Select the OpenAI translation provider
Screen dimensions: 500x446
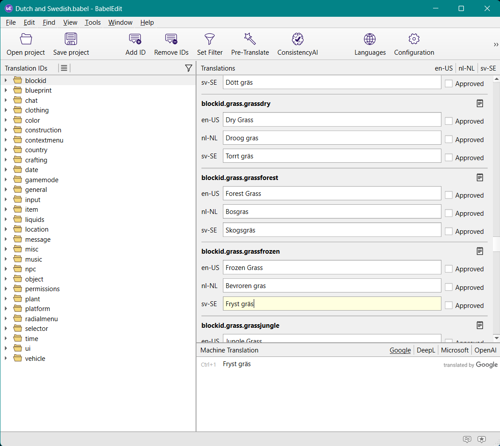[485, 350]
